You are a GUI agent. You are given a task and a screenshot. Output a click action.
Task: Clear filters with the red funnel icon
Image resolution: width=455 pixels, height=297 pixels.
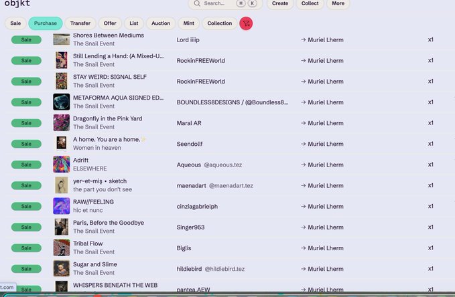tap(246, 23)
